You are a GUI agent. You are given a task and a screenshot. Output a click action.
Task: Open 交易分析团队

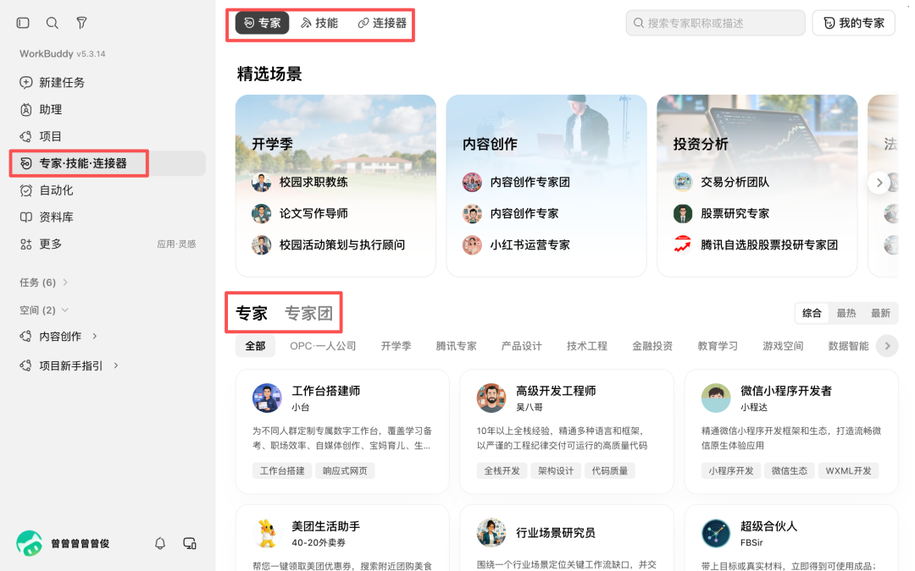721,183
